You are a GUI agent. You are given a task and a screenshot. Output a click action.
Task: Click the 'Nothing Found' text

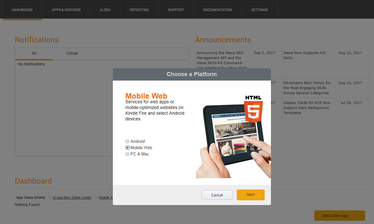[27, 205]
